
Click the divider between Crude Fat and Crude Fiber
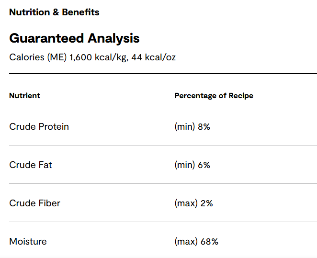pyautogui.click(x=163, y=184)
